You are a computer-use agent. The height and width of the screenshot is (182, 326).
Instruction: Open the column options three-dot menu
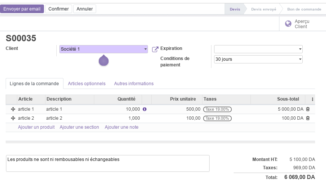312,99
